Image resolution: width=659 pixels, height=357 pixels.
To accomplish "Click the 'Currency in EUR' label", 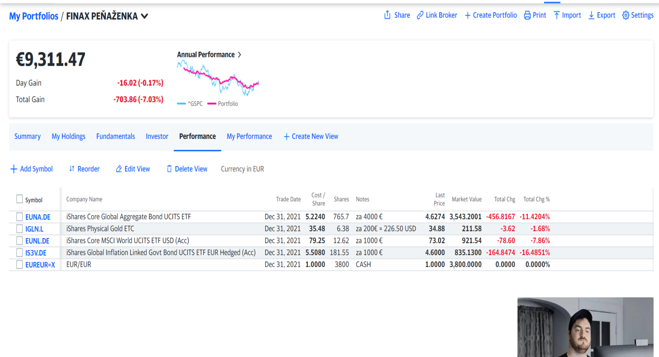I will (x=242, y=169).
